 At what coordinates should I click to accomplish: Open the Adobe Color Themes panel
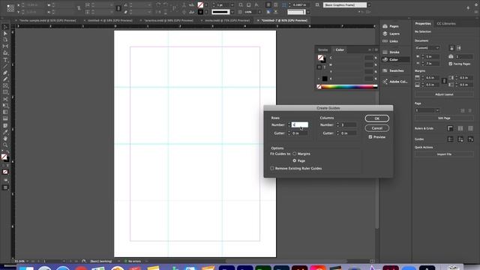pyautogui.click(x=385, y=82)
